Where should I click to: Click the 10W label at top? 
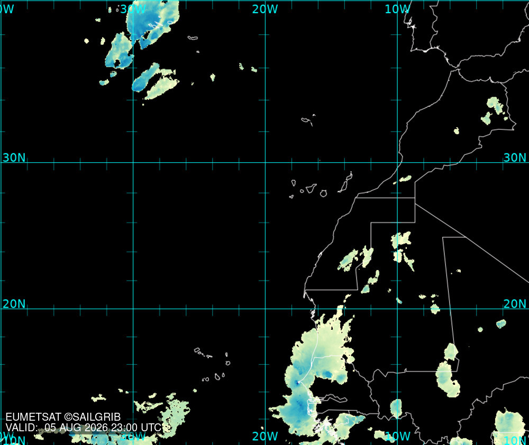click(x=397, y=9)
